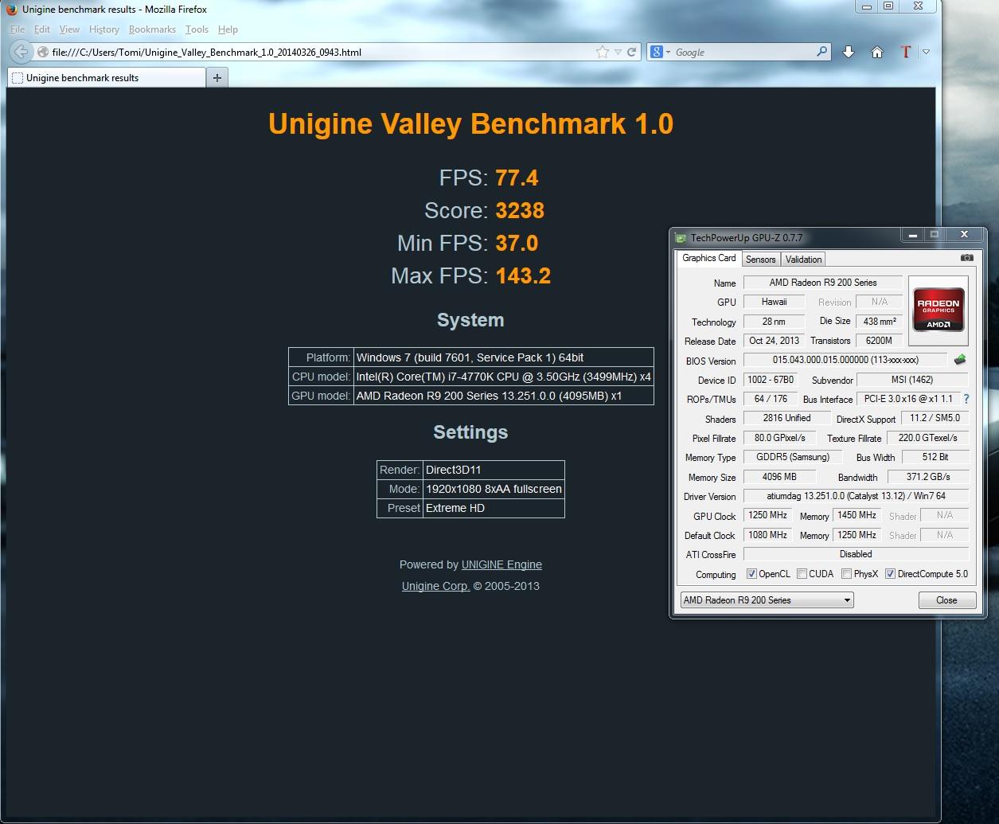Open the bookmarks list dropdown beside star
Screen dimensions: 999x824
tap(617, 52)
